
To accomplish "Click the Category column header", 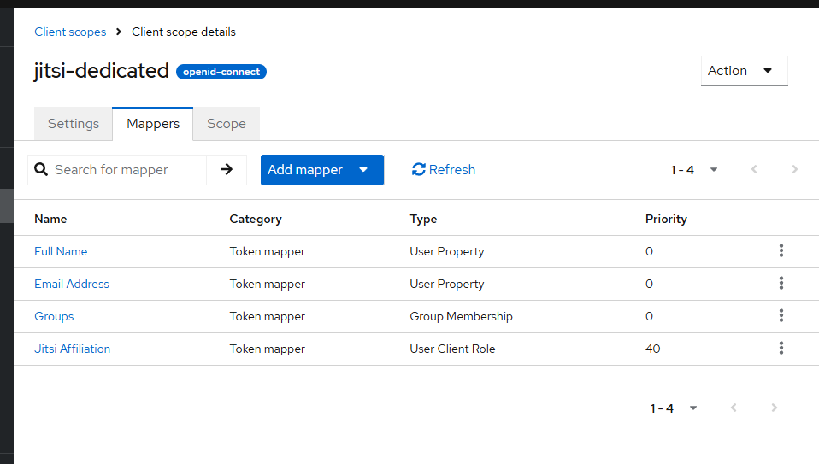I will pos(256,219).
